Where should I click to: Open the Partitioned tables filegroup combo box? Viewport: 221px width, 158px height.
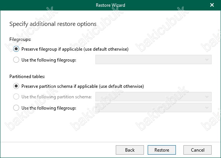coord(153,108)
